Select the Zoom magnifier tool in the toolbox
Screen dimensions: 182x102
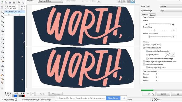tap(2, 25)
